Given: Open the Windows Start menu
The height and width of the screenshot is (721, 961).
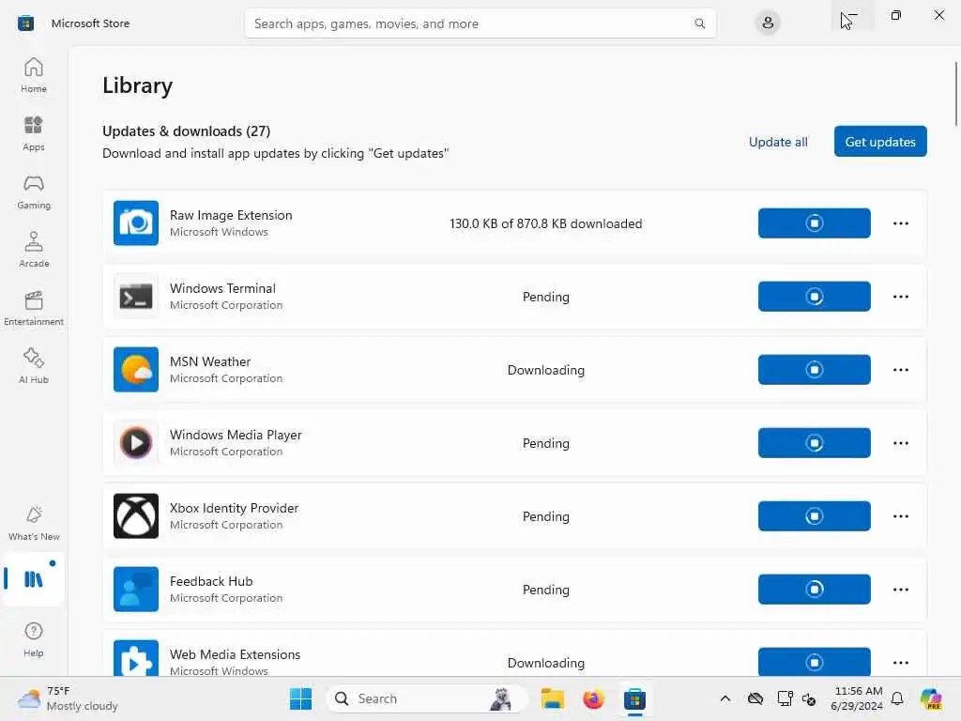Looking at the screenshot, I should [x=300, y=698].
